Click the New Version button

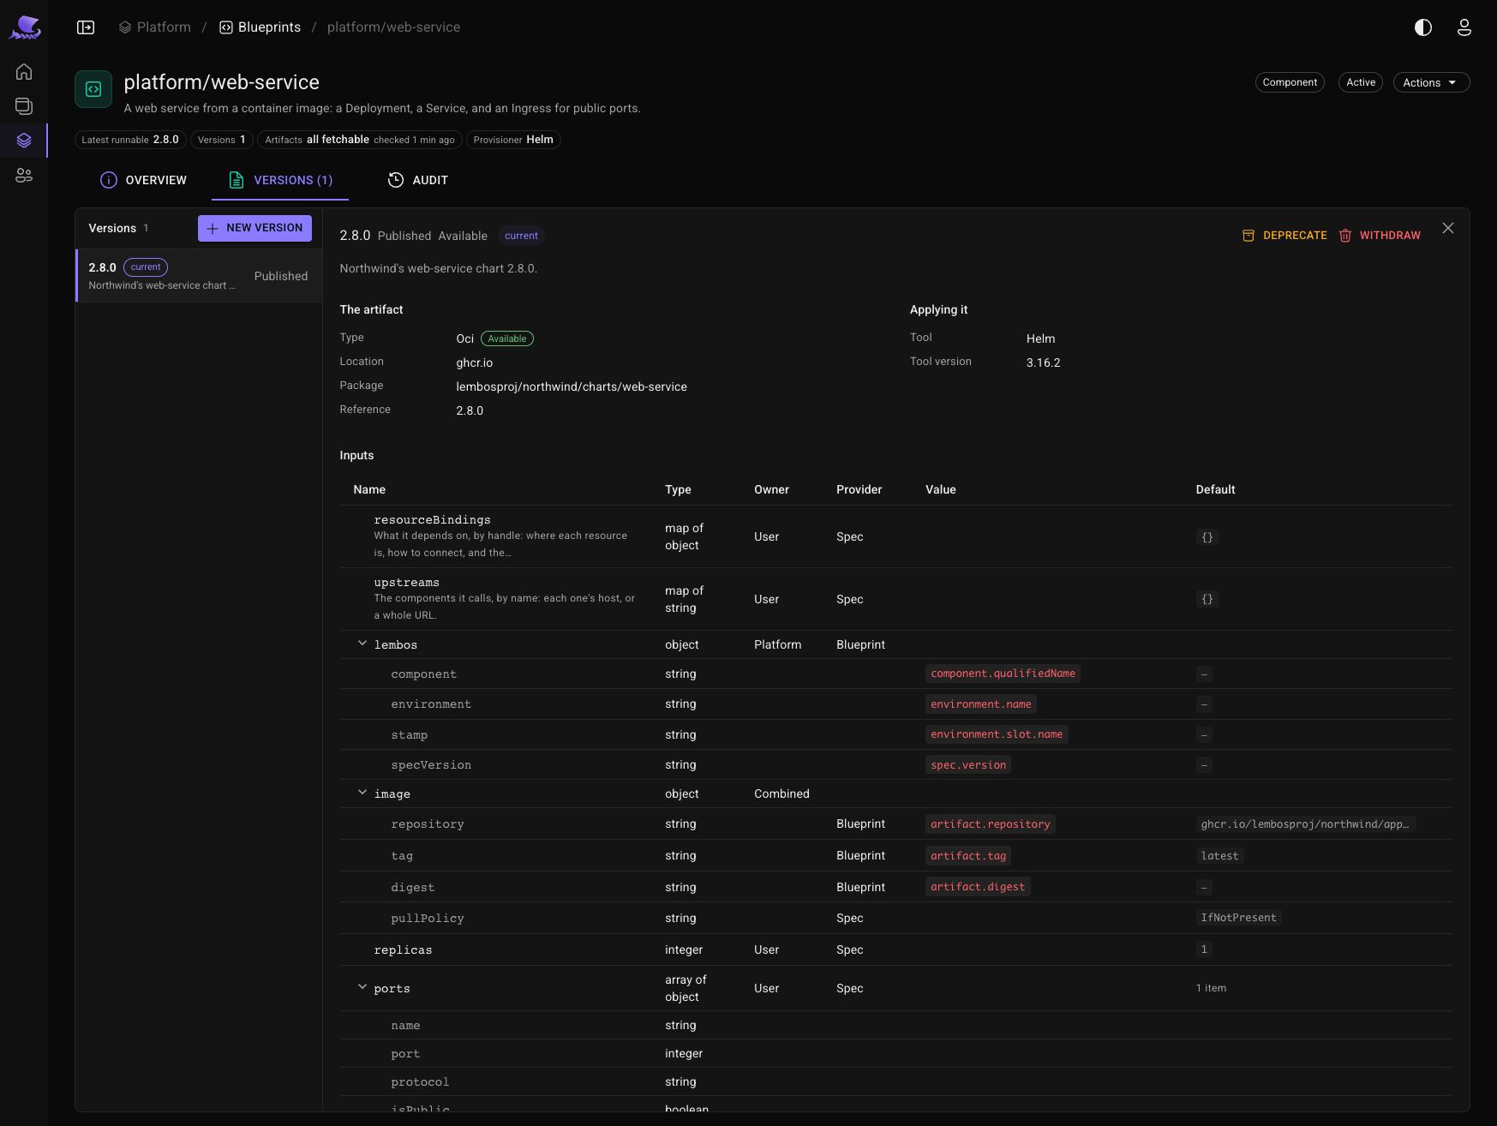pos(254,228)
